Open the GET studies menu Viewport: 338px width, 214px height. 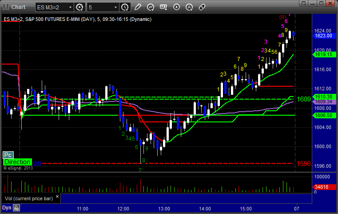click(x=163, y=7)
